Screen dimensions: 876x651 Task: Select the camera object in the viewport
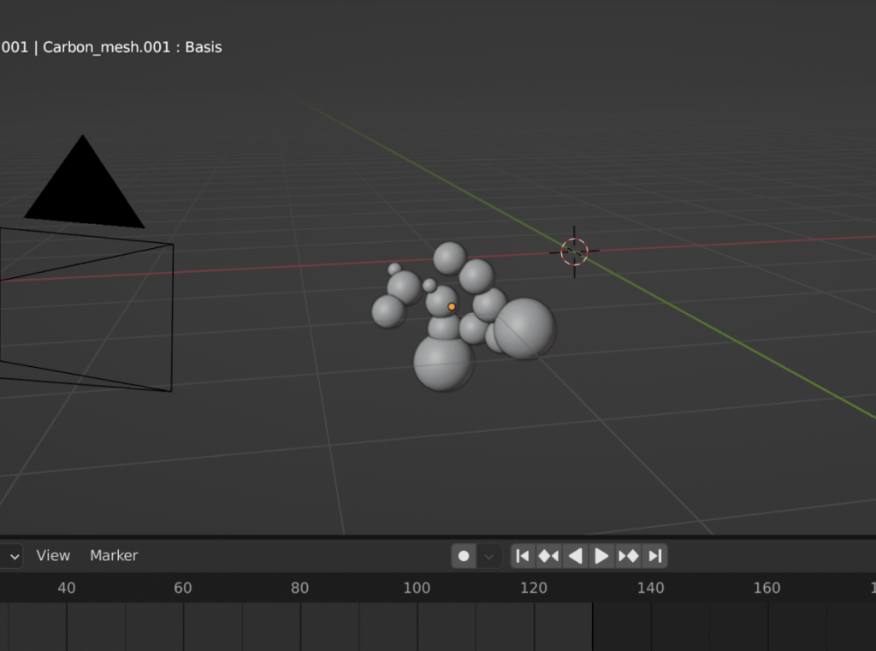[x=86, y=263]
